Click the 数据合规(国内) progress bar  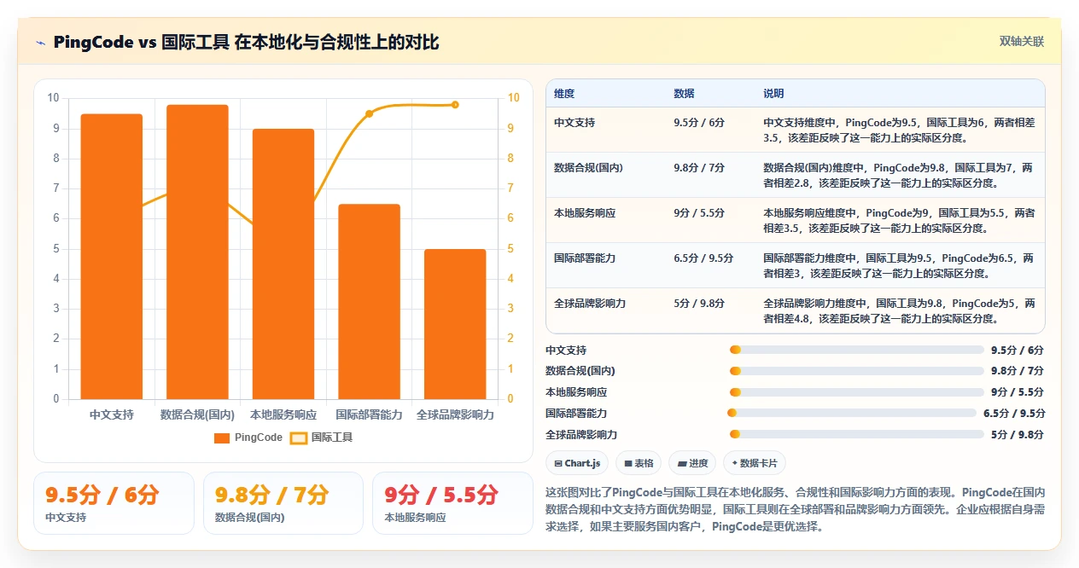click(857, 371)
